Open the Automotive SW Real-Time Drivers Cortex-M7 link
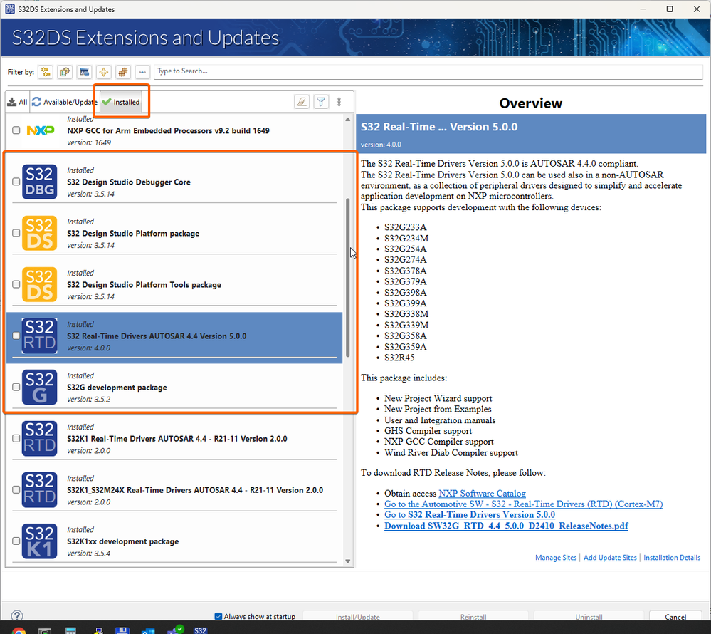711x634 pixels. tap(523, 504)
